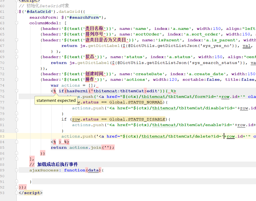Click the columnModel property name
Screen dimensions: 256x201
(x=44, y=23)
